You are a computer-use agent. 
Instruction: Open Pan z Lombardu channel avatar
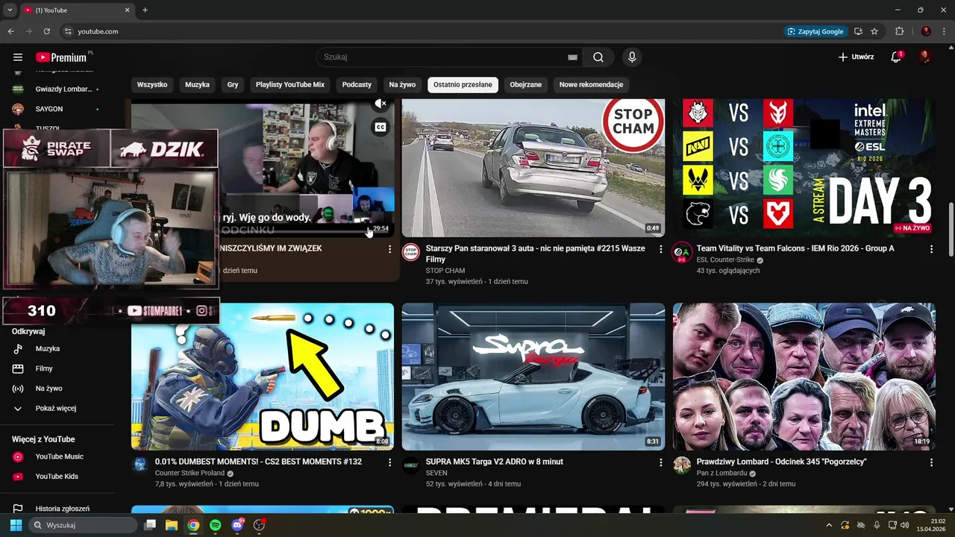coord(682,465)
